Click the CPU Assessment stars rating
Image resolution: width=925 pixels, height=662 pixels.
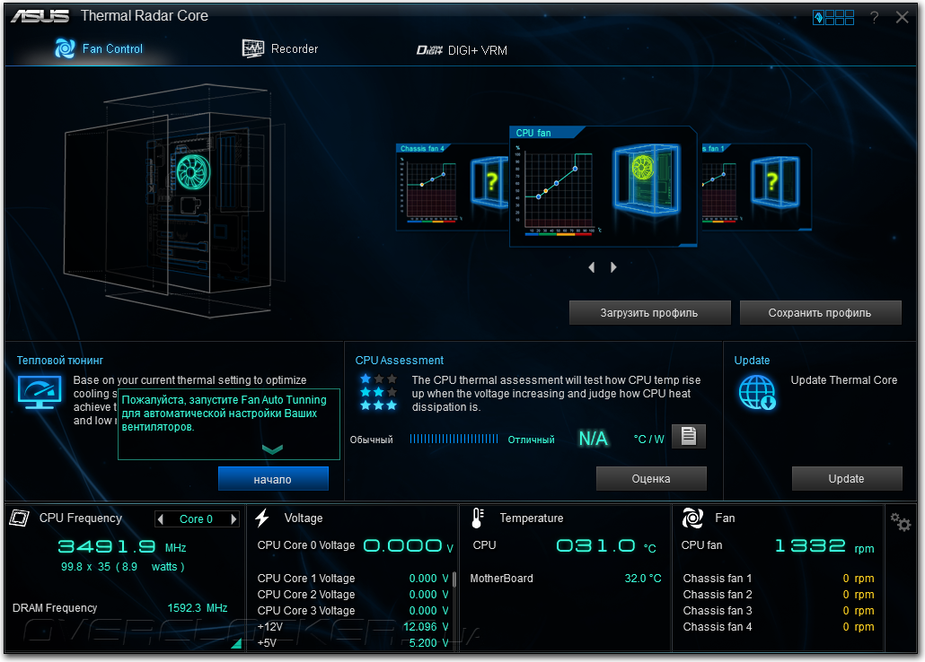tap(378, 392)
